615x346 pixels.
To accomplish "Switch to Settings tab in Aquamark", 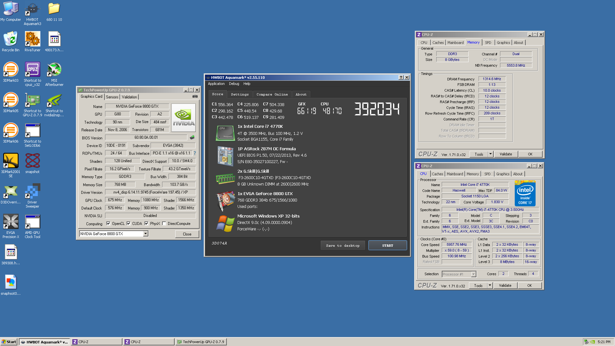I will (x=240, y=95).
